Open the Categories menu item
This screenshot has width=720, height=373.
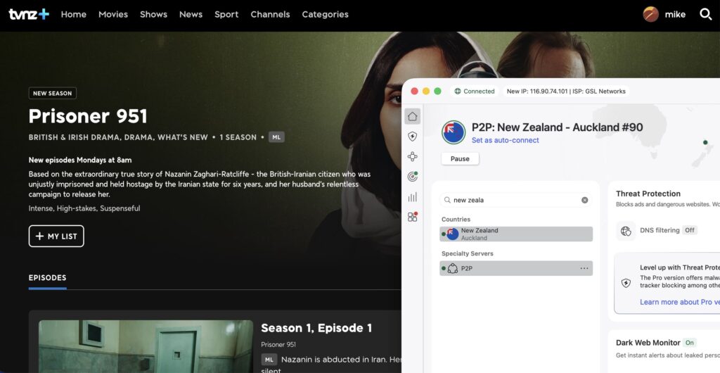pos(325,14)
